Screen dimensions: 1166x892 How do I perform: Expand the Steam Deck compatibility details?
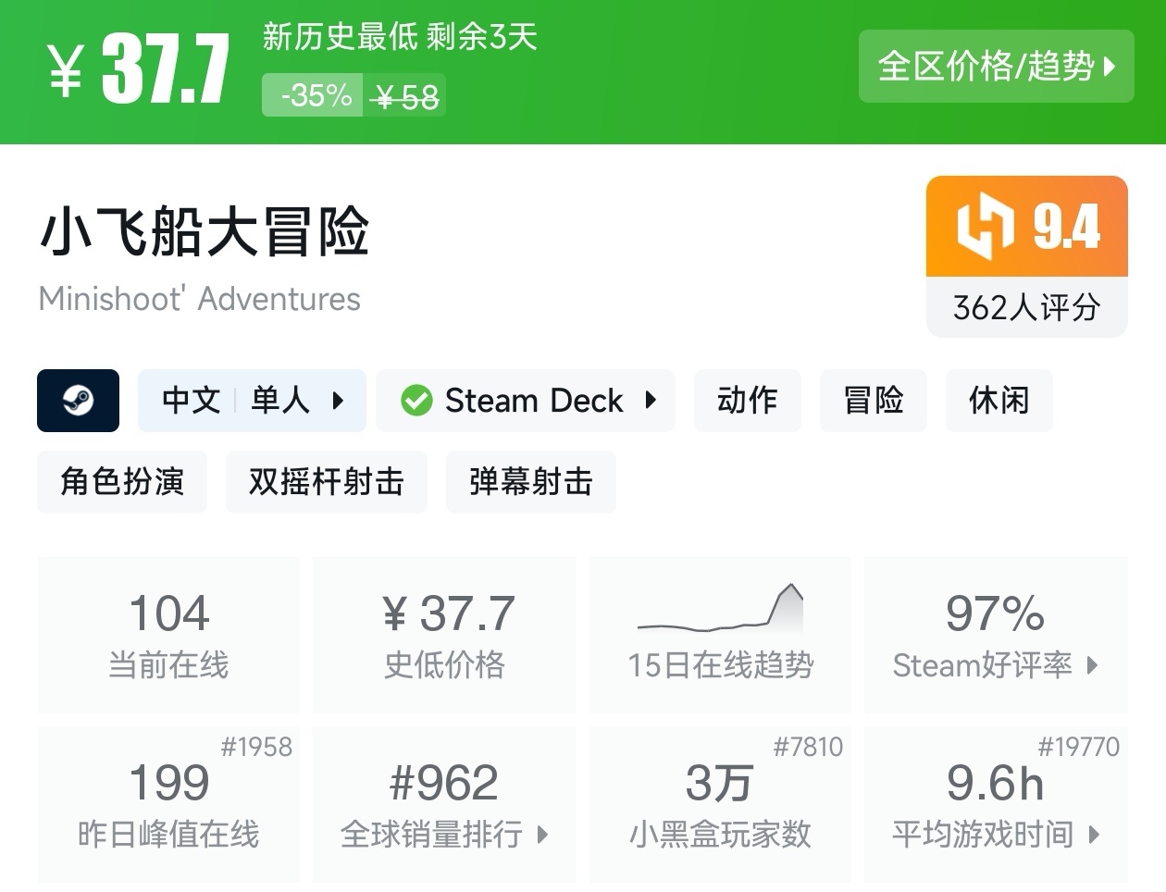point(651,401)
